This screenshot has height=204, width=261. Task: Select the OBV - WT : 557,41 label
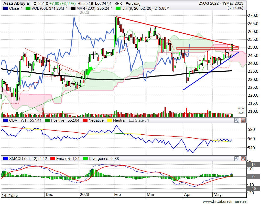[x=25, y=120]
